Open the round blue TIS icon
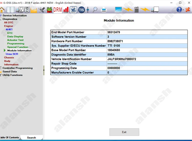The height and width of the screenshot is (141, 192). tap(81, 10)
